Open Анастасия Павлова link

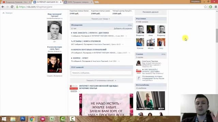150,61
